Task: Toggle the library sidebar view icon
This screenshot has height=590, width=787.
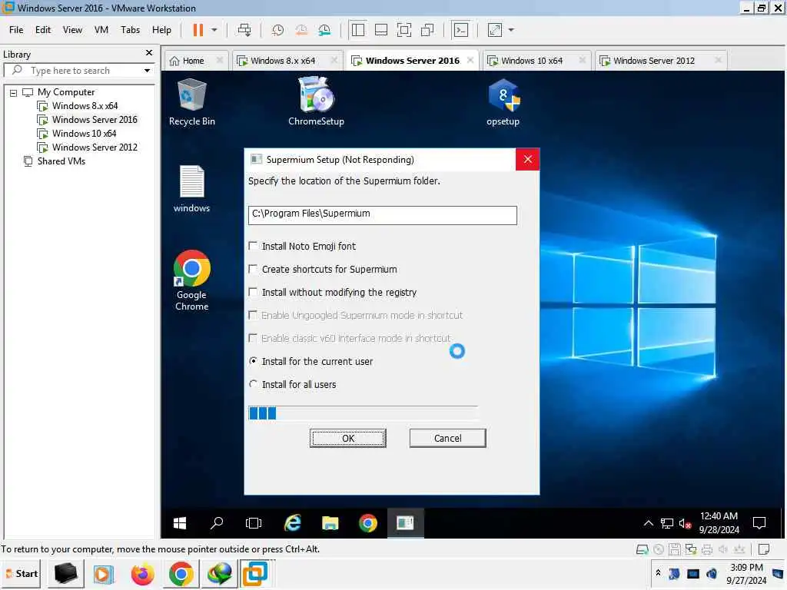Action: (358, 30)
